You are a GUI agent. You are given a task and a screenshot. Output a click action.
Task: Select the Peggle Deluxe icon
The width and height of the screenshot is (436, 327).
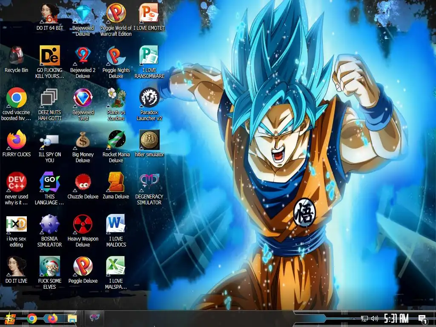point(83,270)
